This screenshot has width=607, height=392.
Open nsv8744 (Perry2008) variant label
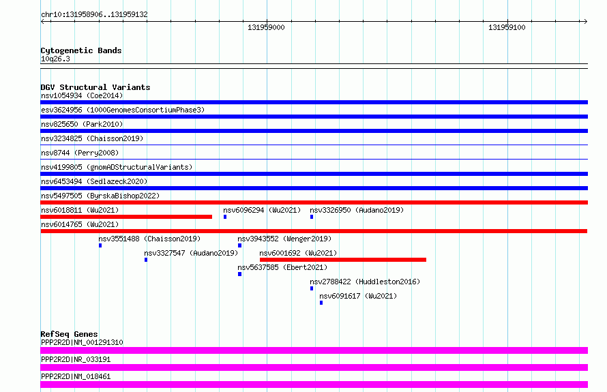pyautogui.click(x=80, y=153)
